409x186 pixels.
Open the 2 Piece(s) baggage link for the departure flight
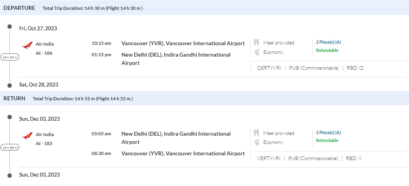tap(328, 42)
